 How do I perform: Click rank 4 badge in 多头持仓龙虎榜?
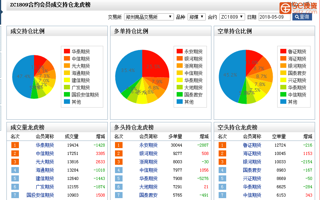click(118, 170)
